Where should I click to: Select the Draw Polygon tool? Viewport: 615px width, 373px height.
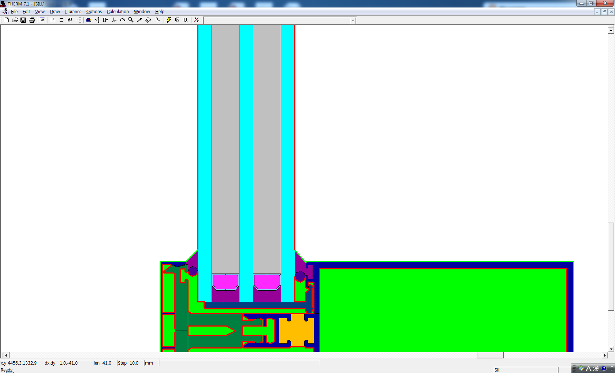[53, 20]
